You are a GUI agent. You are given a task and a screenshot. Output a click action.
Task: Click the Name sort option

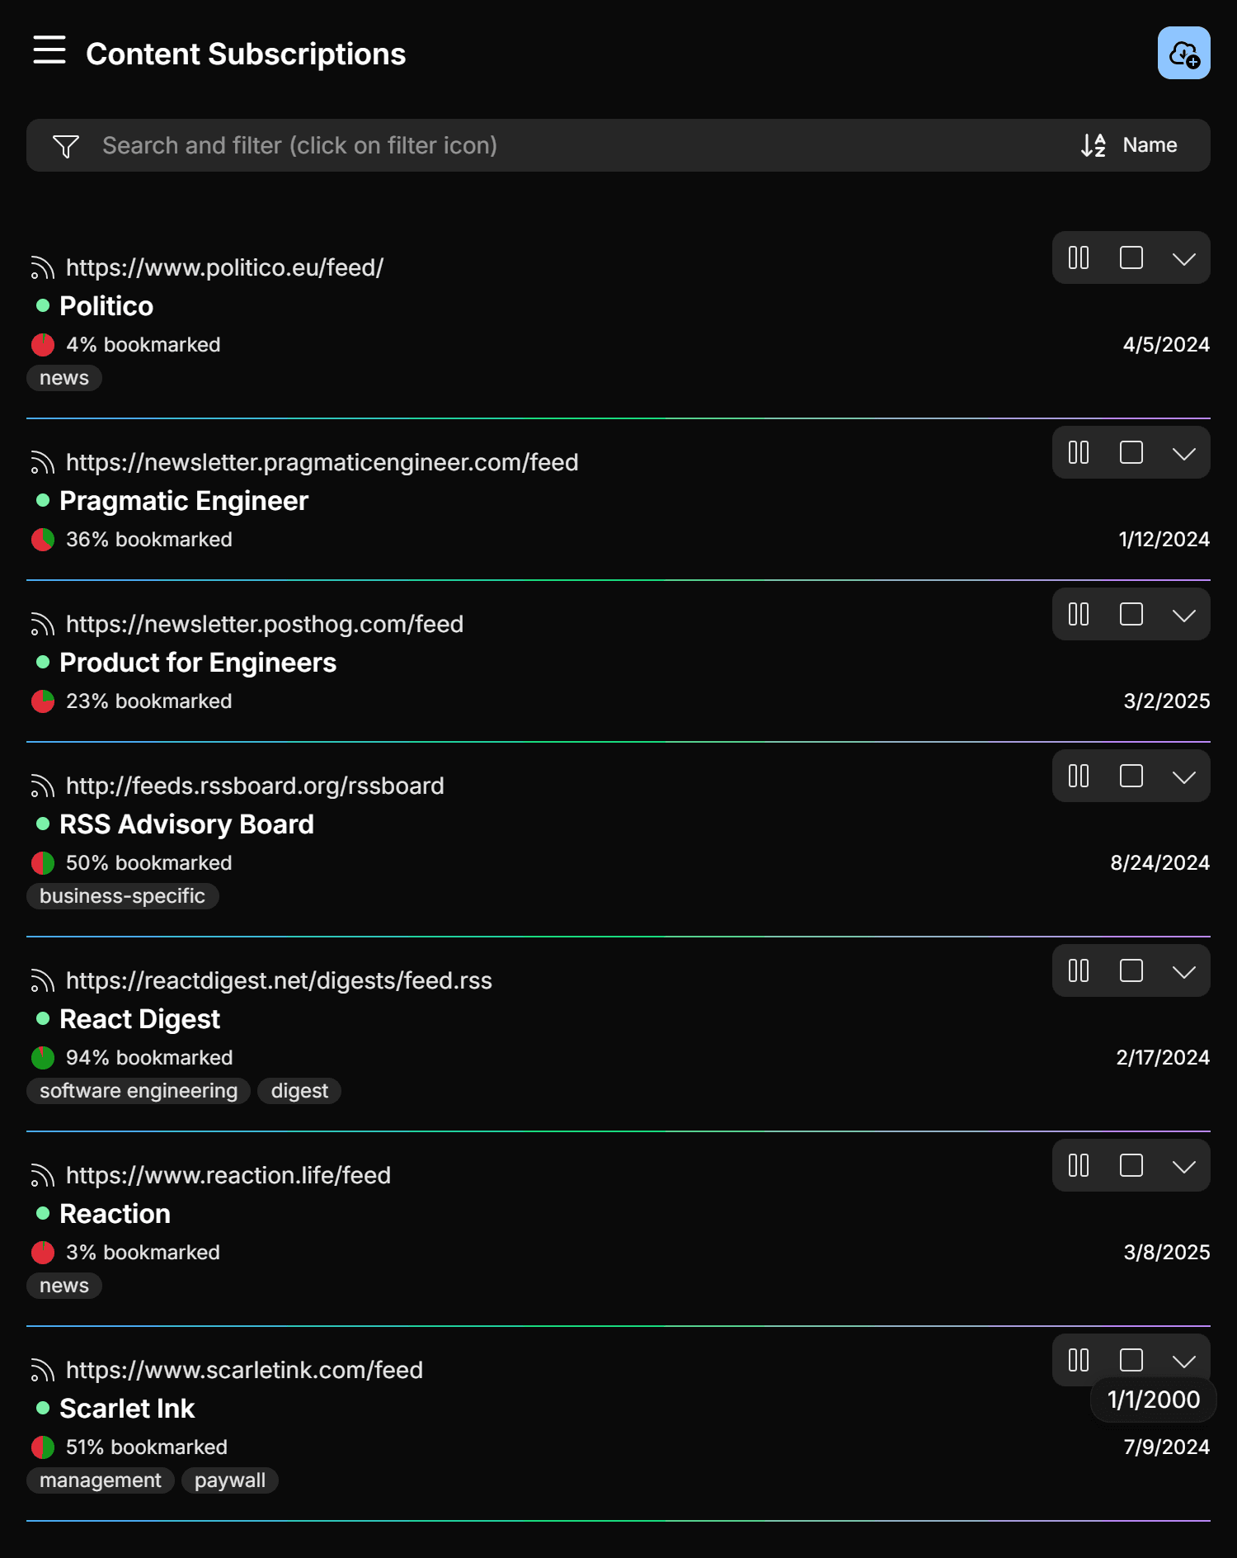coord(1150,145)
